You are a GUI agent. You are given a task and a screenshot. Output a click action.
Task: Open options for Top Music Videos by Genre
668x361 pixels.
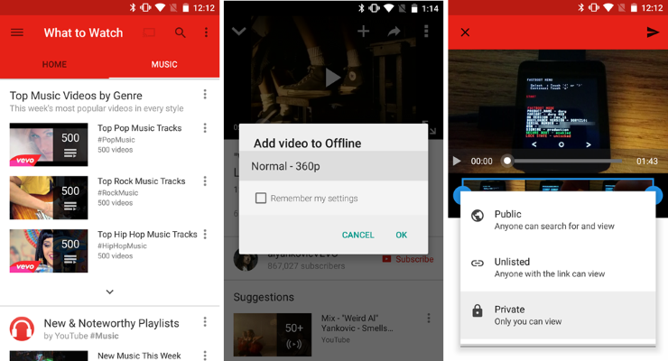coord(205,95)
